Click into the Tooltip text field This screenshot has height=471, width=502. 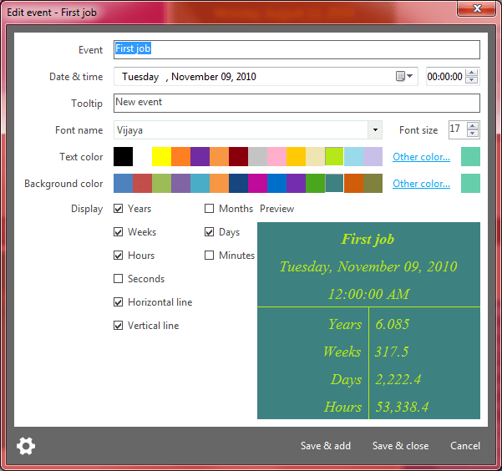point(297,103)
